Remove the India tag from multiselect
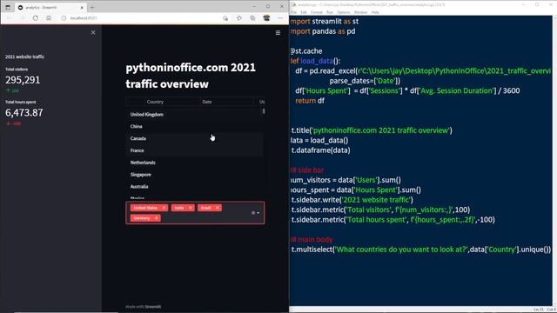 [x=191, y=208]
